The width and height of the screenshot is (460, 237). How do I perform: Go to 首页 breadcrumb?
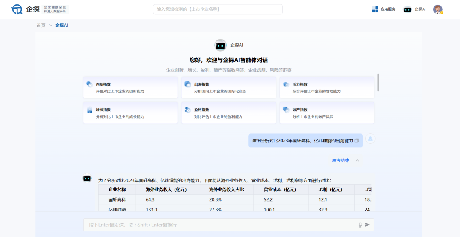[x=41, y=26]
